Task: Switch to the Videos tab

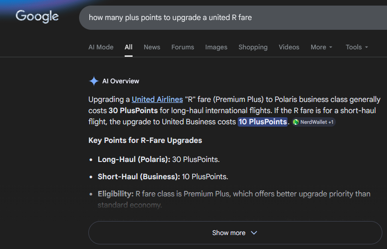Action: pos(289,47)
